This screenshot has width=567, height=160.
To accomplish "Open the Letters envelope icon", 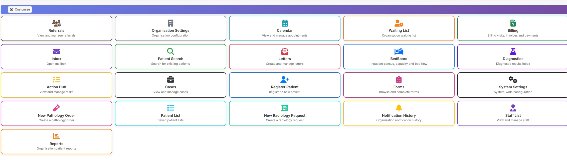I will tap(285, 51).
